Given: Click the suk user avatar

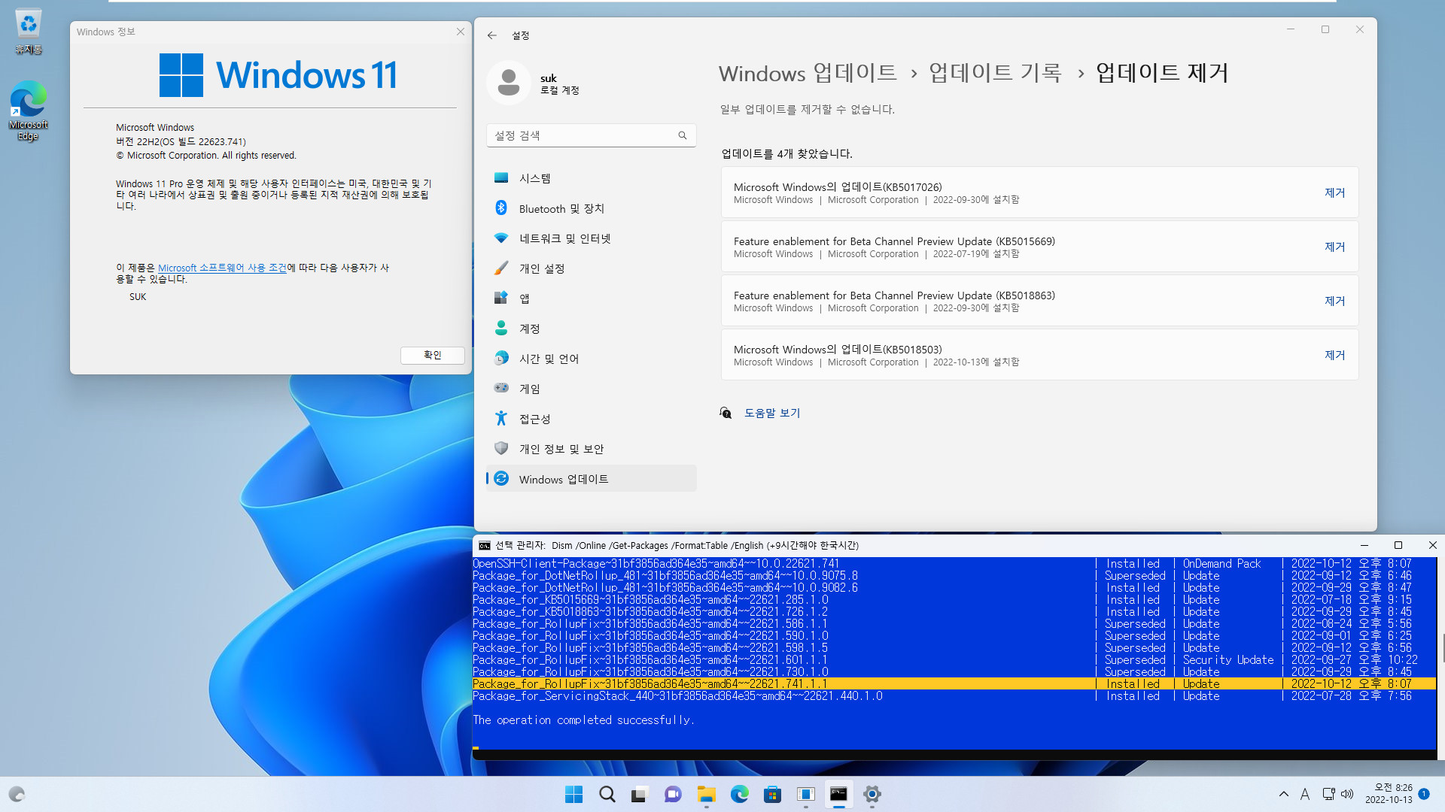Looking at the screenshot, I should click(509, 83).
